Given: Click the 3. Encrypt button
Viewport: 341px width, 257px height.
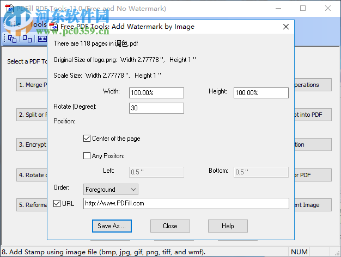Looking at the screenshot, I should [32, 145].
